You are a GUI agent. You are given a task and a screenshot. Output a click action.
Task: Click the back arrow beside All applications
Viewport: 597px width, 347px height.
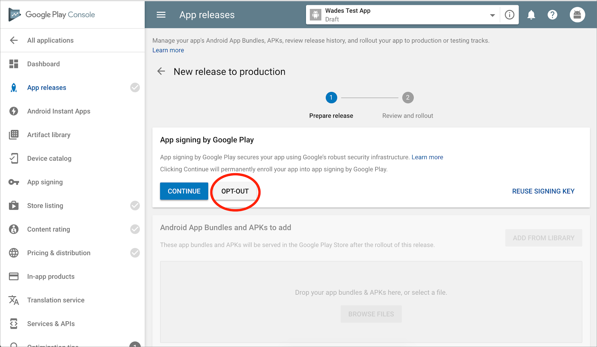click(14, 40)
